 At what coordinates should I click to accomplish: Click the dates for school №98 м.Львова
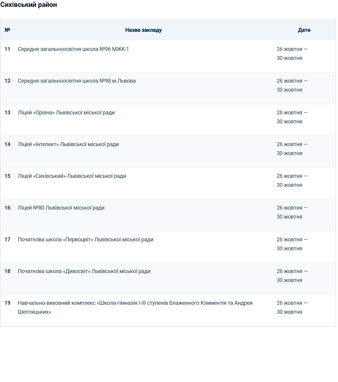click(x=292, y=85)
